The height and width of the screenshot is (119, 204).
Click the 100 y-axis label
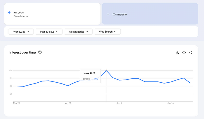point(11,70)
